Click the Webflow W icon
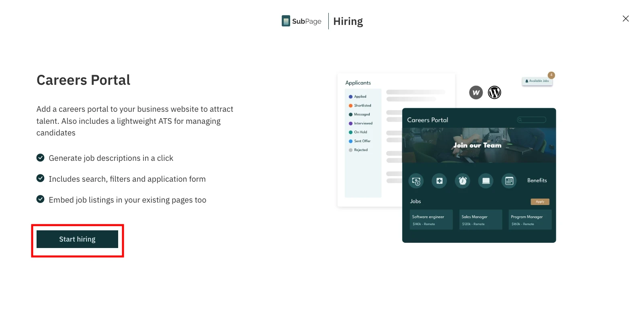 476,92
